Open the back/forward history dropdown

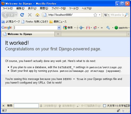(16, 15)
